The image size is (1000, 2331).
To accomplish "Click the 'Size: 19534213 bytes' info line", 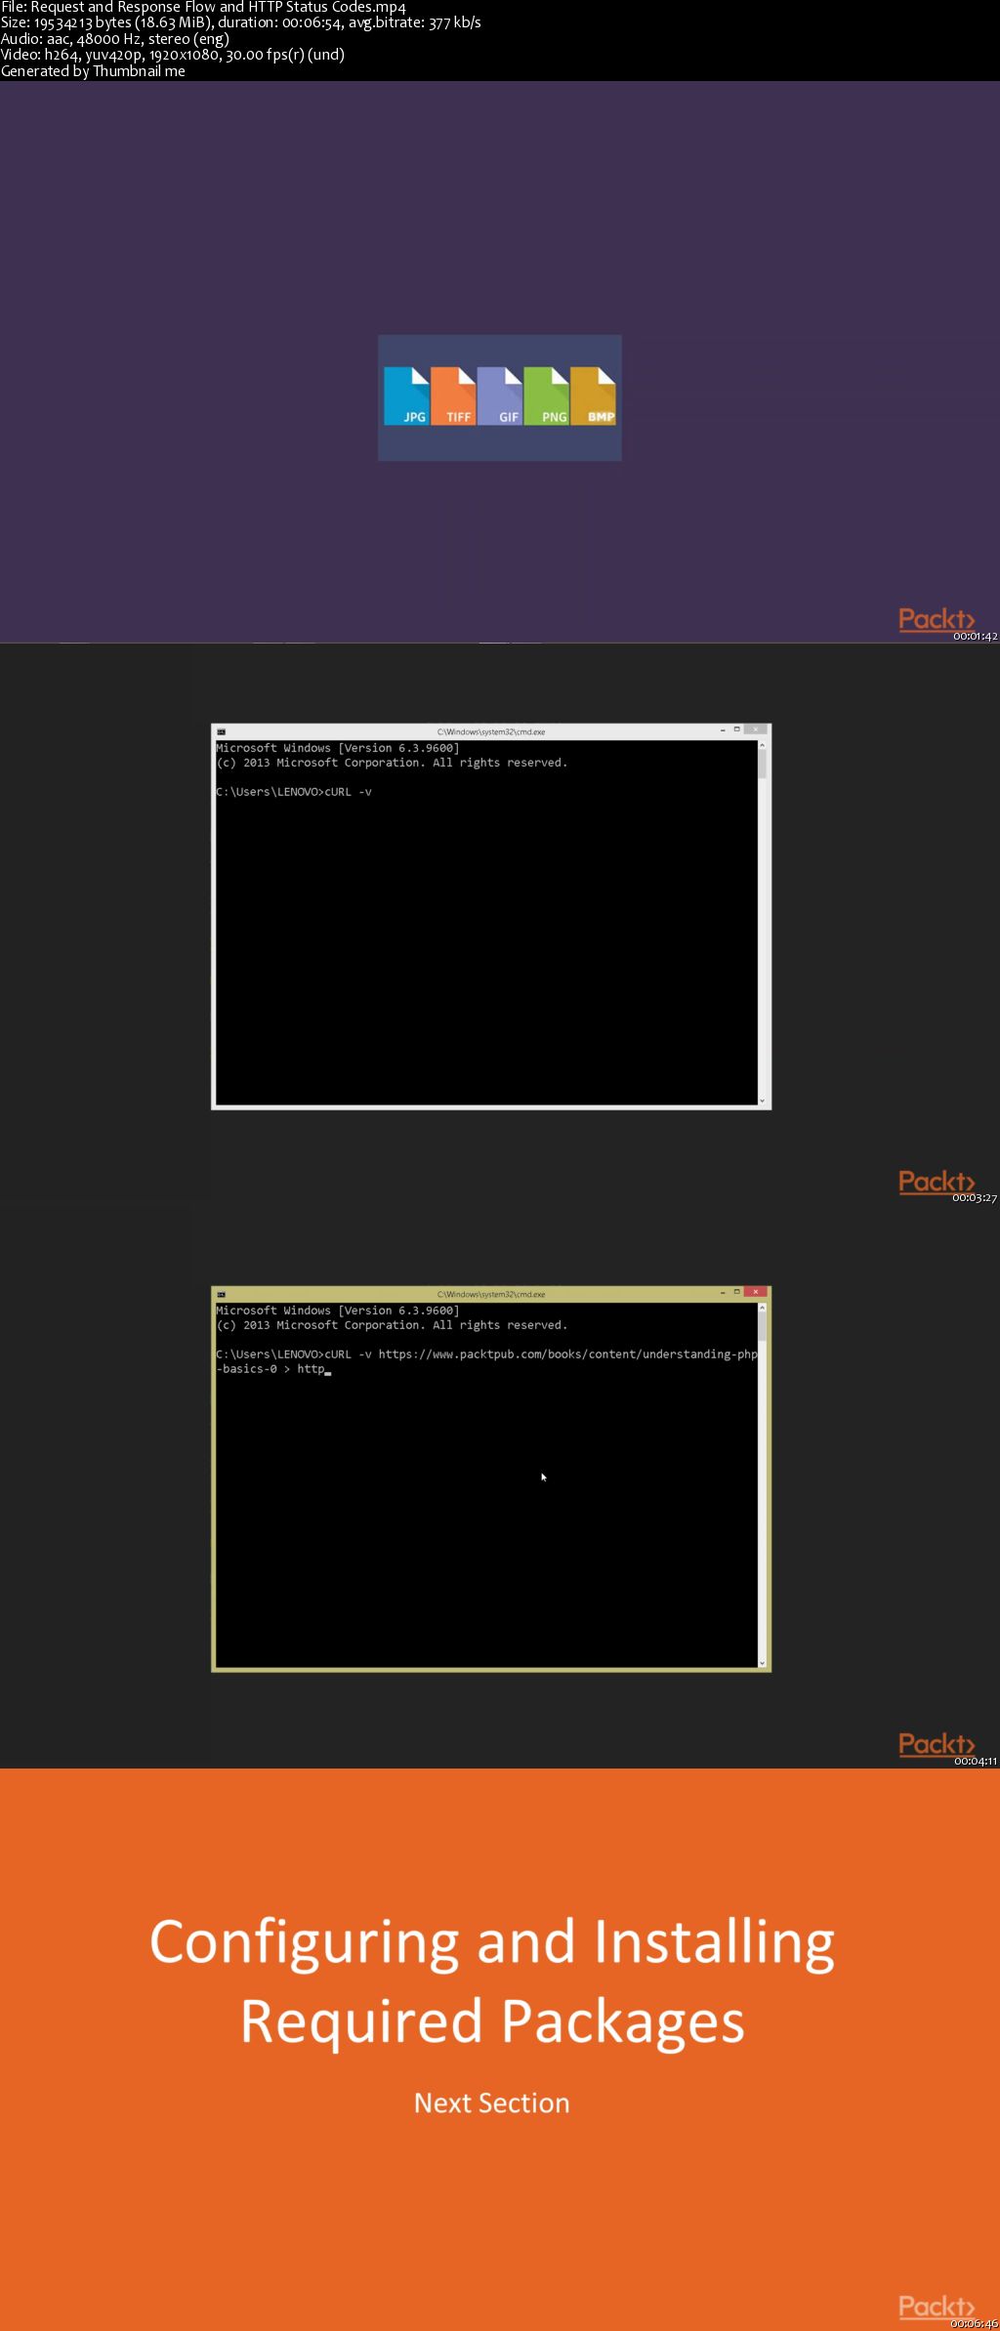I will pyautogui.click(x=240, y=22).
